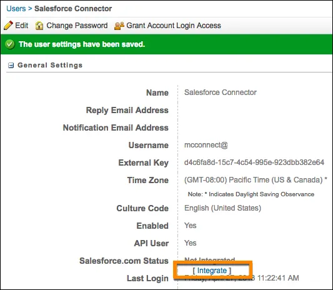This screenshot has height=290, width=333.
Task: Click the Daylight Saving Observance note
Action: [x=251, y=194]
